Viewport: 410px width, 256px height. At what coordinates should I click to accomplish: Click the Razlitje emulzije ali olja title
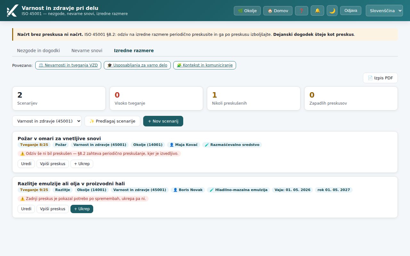tap(71, 184)
